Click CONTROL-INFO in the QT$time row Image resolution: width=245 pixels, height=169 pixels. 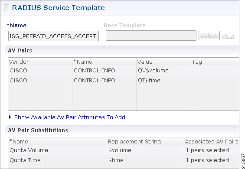(104, 81)
